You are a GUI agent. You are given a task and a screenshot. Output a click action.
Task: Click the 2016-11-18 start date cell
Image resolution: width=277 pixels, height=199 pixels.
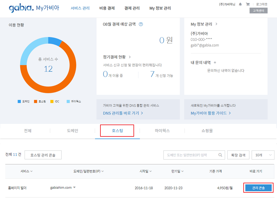(144, 188)
